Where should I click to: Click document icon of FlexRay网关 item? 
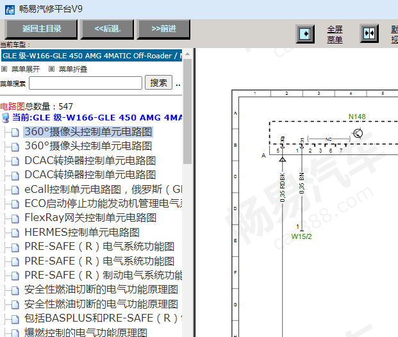click(x=15, y=218)
